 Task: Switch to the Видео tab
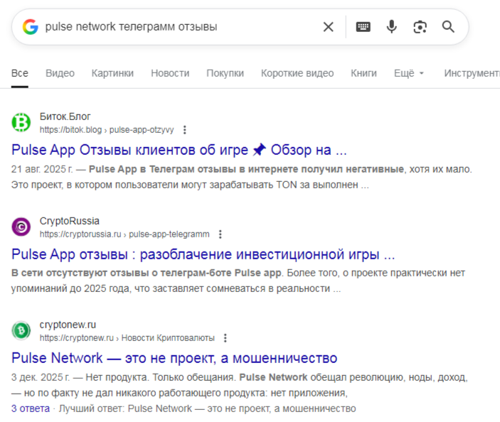pos(60,73)
